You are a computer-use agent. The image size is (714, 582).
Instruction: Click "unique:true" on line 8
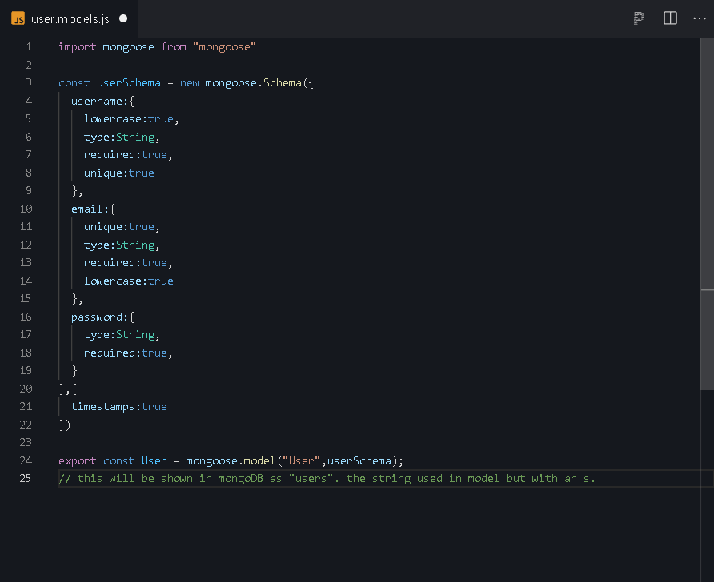(118, 173)
